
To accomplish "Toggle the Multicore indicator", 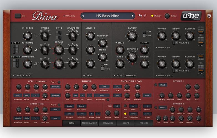I will coord(152,16).
